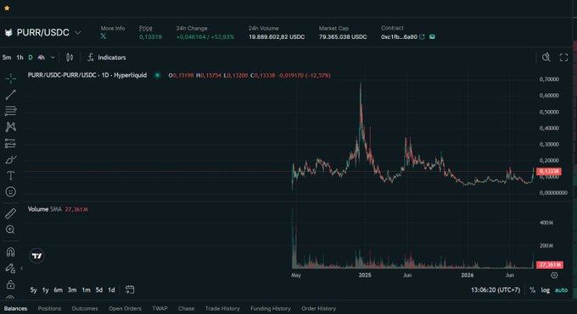This screenshot has height=314, width=577.
Task: Switch to the Positions tab
Action: click(49, 308)
